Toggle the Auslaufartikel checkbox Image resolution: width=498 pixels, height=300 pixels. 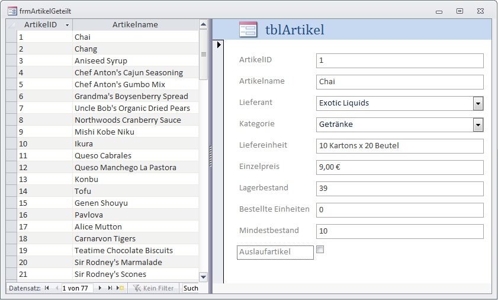pos(320,250)
